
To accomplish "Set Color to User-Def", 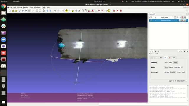I will (177, 67).
